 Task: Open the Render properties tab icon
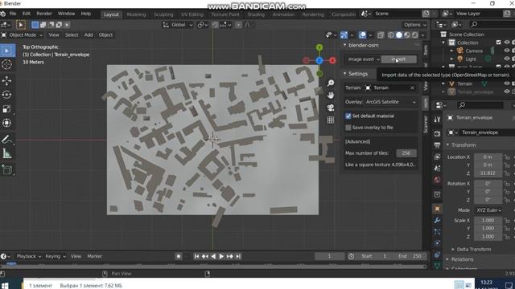(437, 133)
